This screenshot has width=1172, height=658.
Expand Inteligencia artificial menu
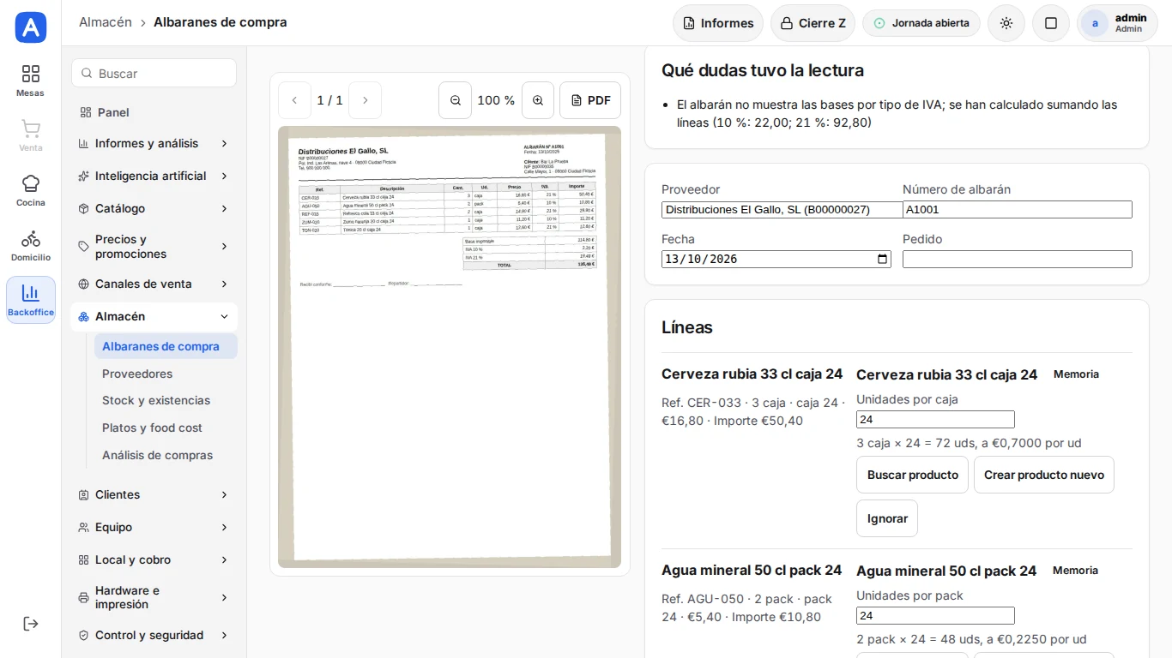[154, 176]
